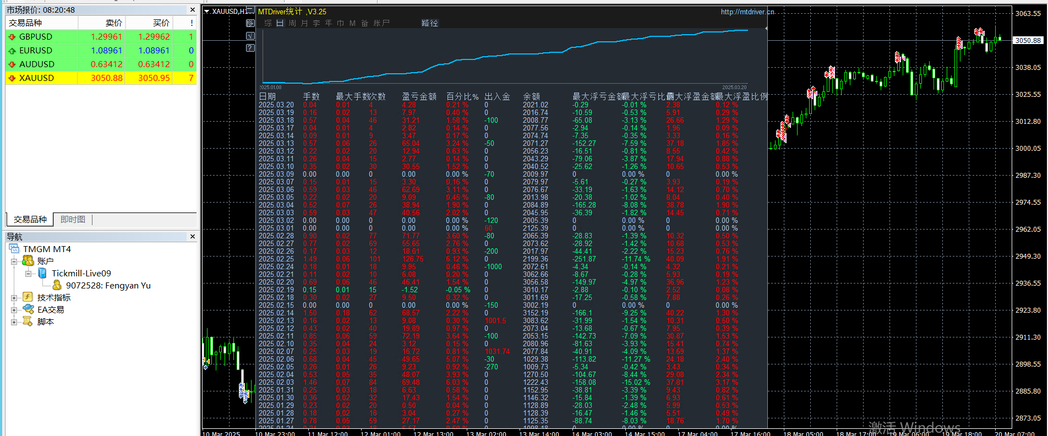
Task: Select the 周 weekly statistics tab
Action: (x=292, y=23)
